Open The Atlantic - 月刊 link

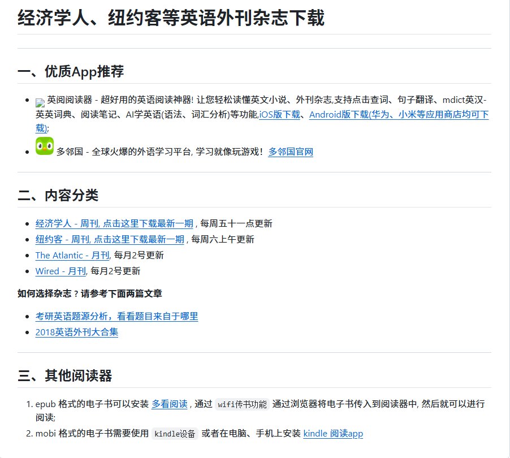click(x=72, y=256)
